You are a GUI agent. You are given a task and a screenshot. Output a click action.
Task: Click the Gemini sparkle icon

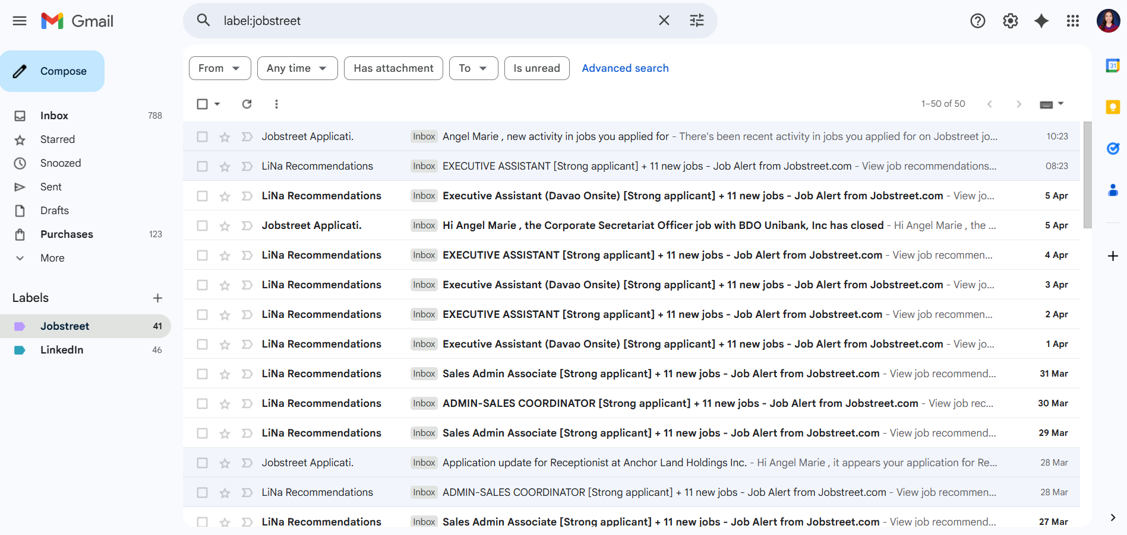(1041, 21)
